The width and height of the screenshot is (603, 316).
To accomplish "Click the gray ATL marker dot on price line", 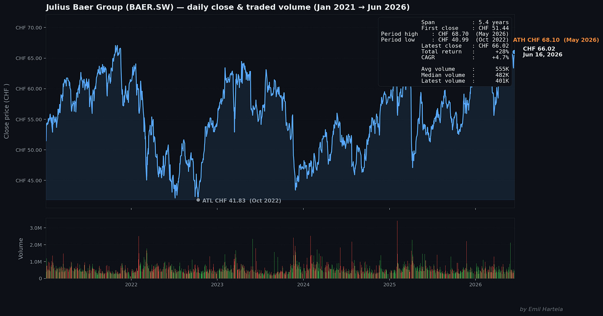I will 198,200.
